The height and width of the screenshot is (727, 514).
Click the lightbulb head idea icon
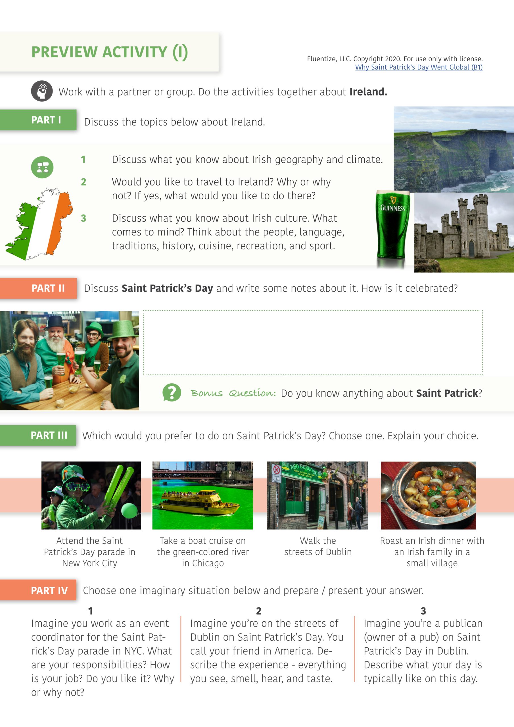click(42, 91)
